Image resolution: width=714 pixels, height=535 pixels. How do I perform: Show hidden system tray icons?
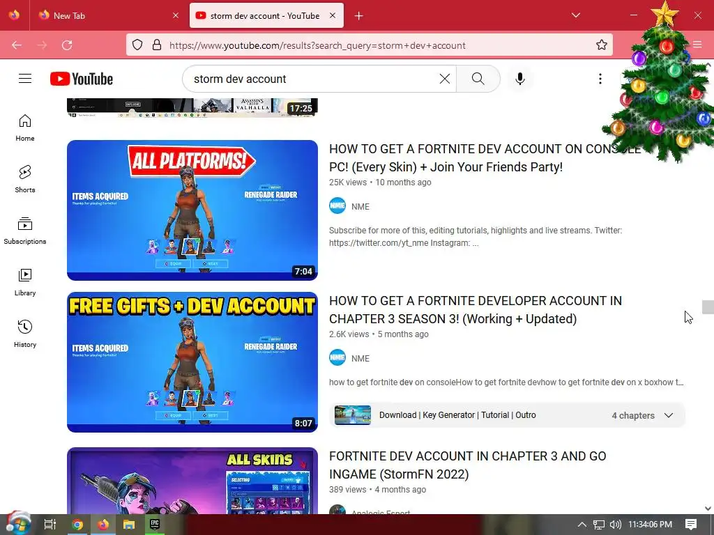pos(582,525)
